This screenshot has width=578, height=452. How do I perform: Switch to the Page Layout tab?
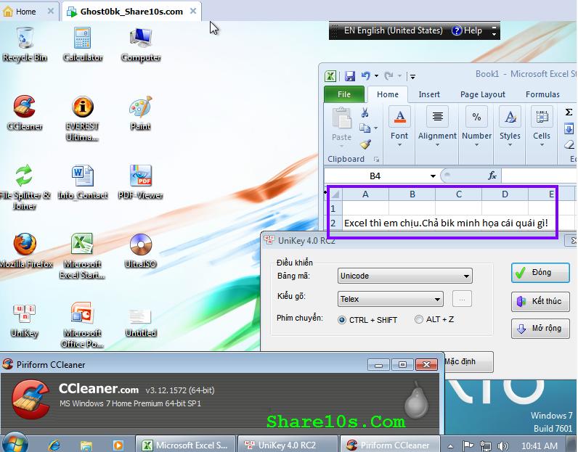[x=483, y=94]
